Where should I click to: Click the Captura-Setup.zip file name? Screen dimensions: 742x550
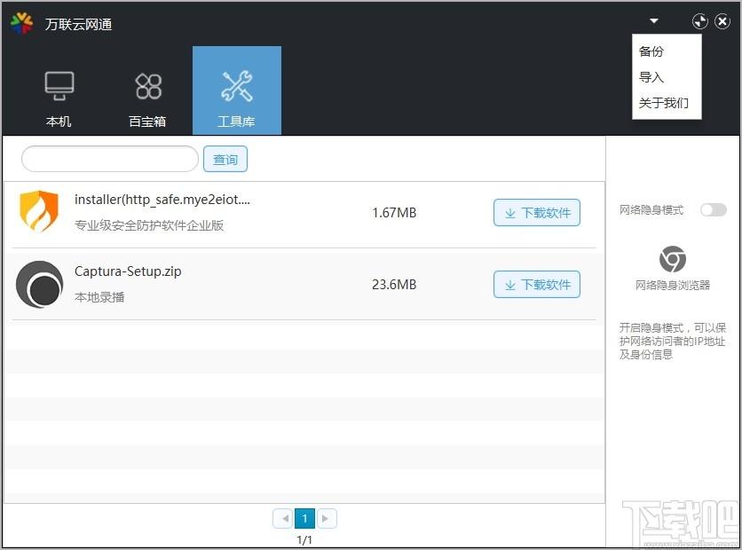coord(128,271)
